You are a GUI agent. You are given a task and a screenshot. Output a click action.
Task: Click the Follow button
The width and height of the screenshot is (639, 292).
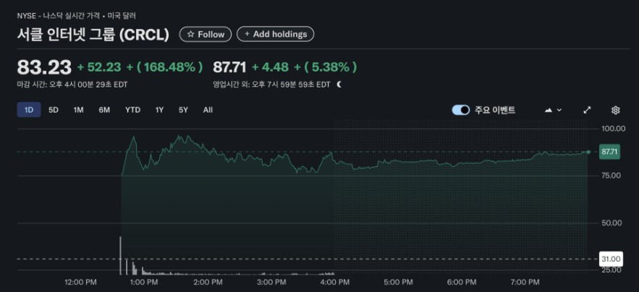click(x=206, y=34)
